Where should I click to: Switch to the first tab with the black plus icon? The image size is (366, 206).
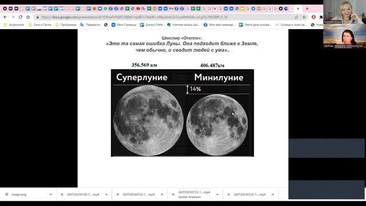point(5,9)
